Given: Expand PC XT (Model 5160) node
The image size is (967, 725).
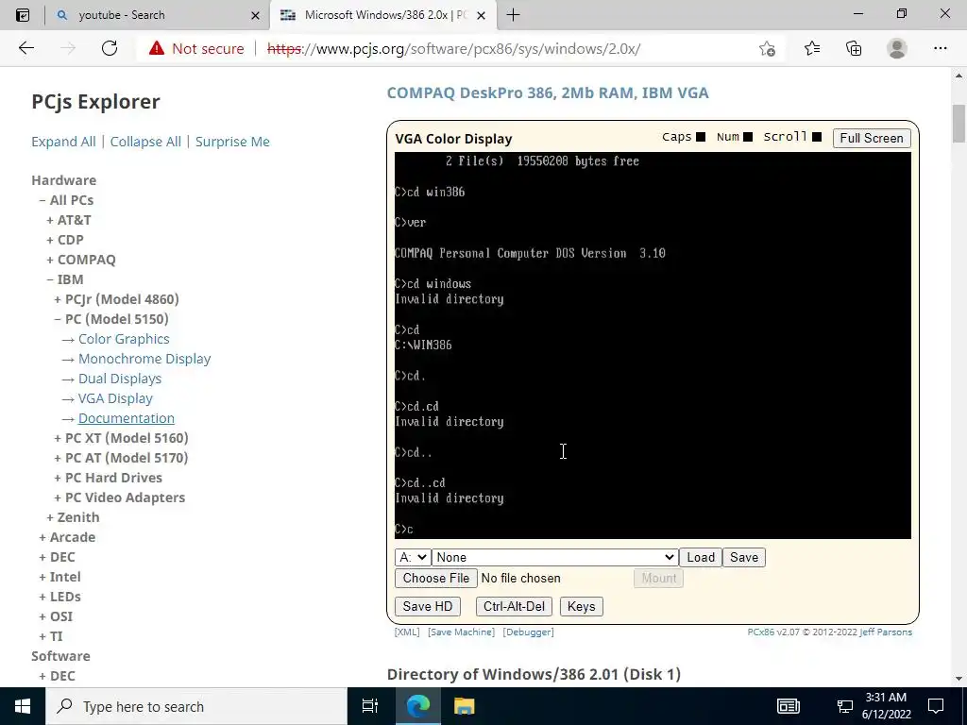Looking at the screenshot, I should 58,438.
